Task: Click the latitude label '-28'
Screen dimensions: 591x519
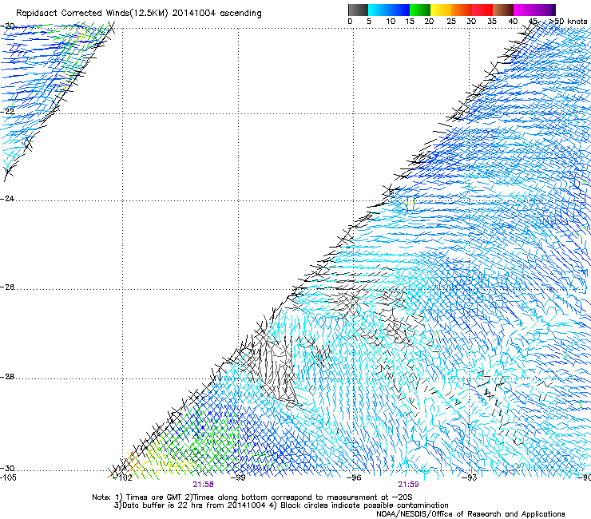Action: tap(7, 377)
